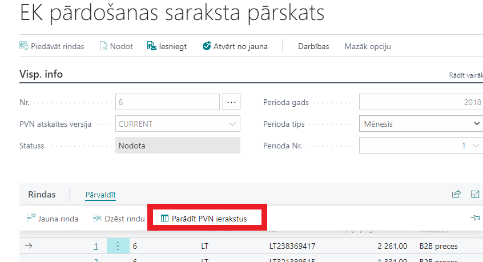Screen dimensions: 483x262
Task: Click the Iesniegt submit icon
Action: [151, 46]
